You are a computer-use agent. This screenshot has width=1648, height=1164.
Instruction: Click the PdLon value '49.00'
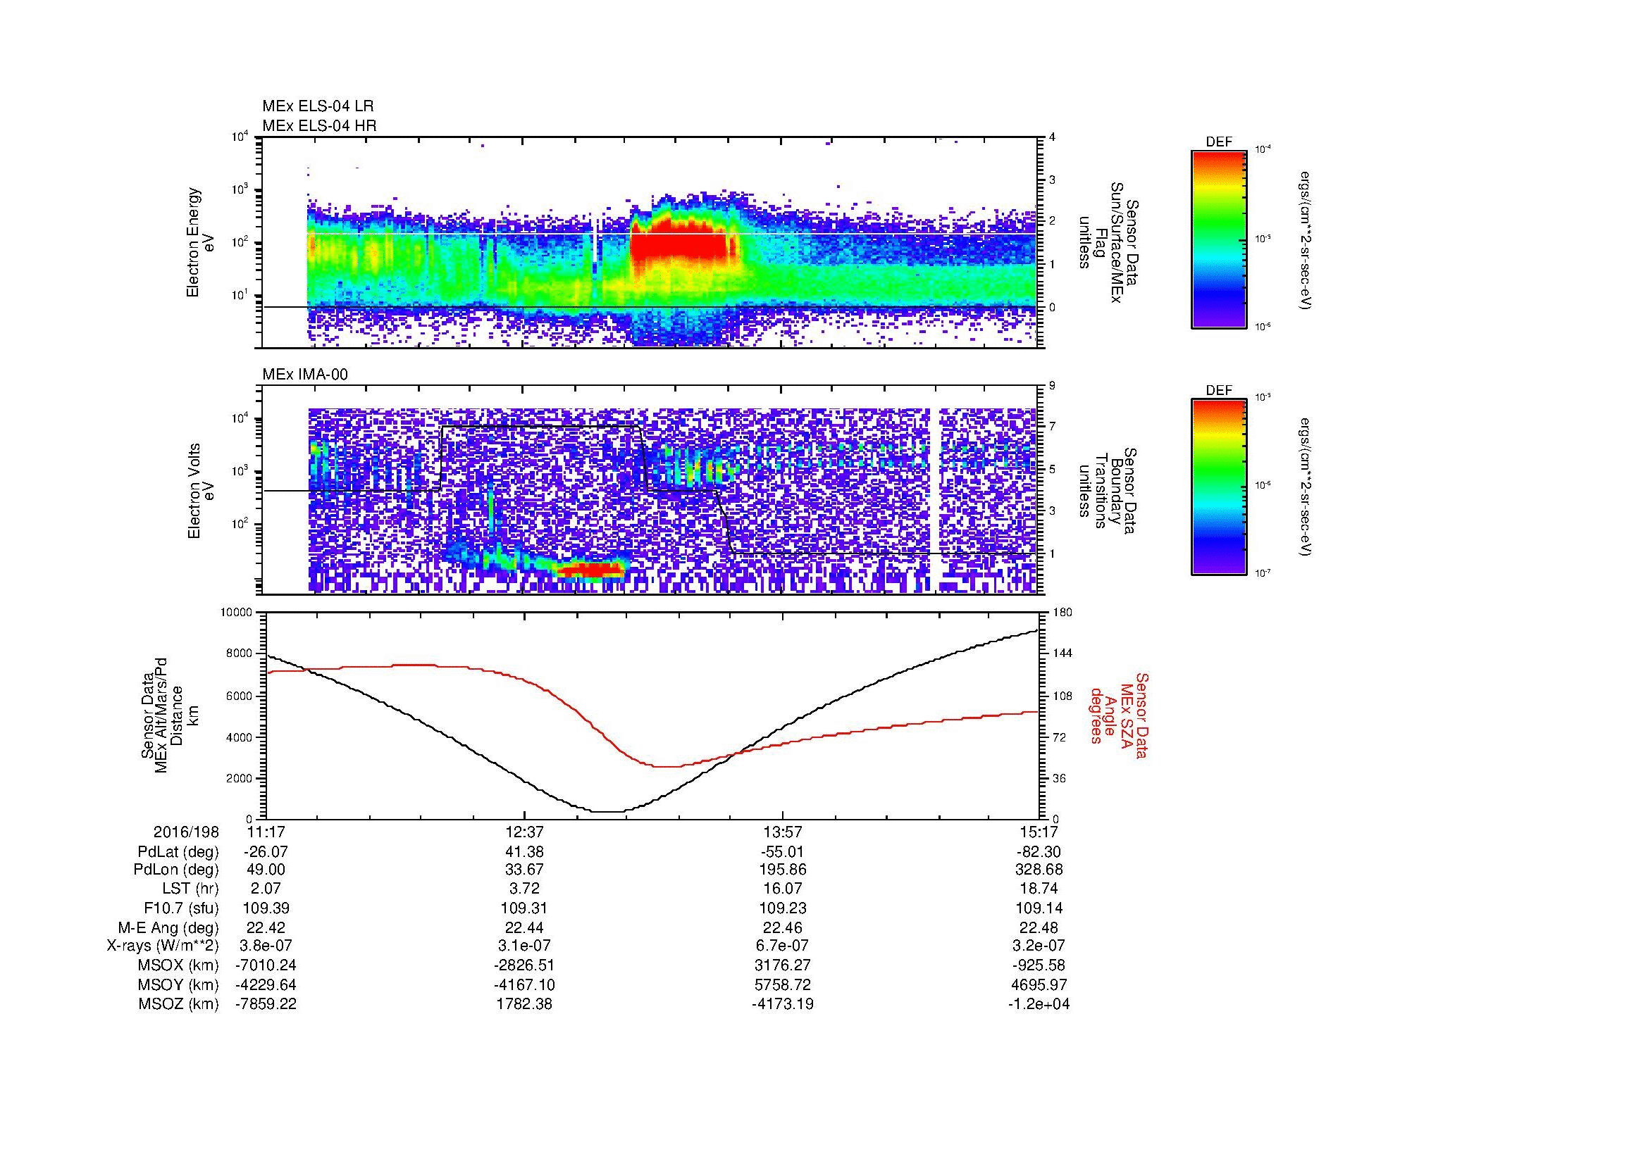[266, 870]
